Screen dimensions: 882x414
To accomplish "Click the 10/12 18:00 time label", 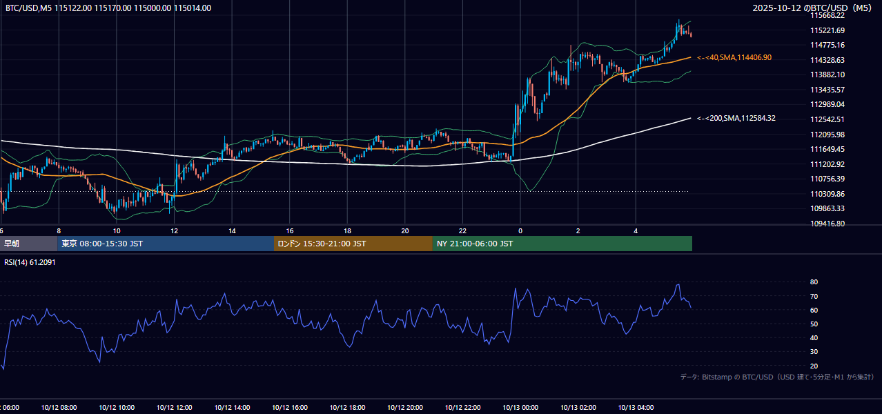I will [347, 408].
